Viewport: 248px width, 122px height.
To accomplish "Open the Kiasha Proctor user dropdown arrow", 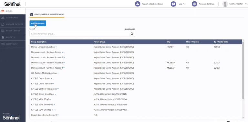I will [x=246, y=4].
